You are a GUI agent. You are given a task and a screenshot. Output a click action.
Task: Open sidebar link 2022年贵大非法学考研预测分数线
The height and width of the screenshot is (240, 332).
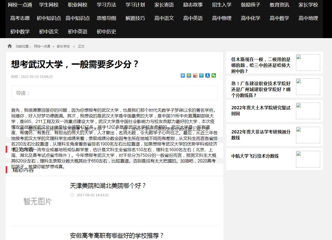(x=261, y=135)
